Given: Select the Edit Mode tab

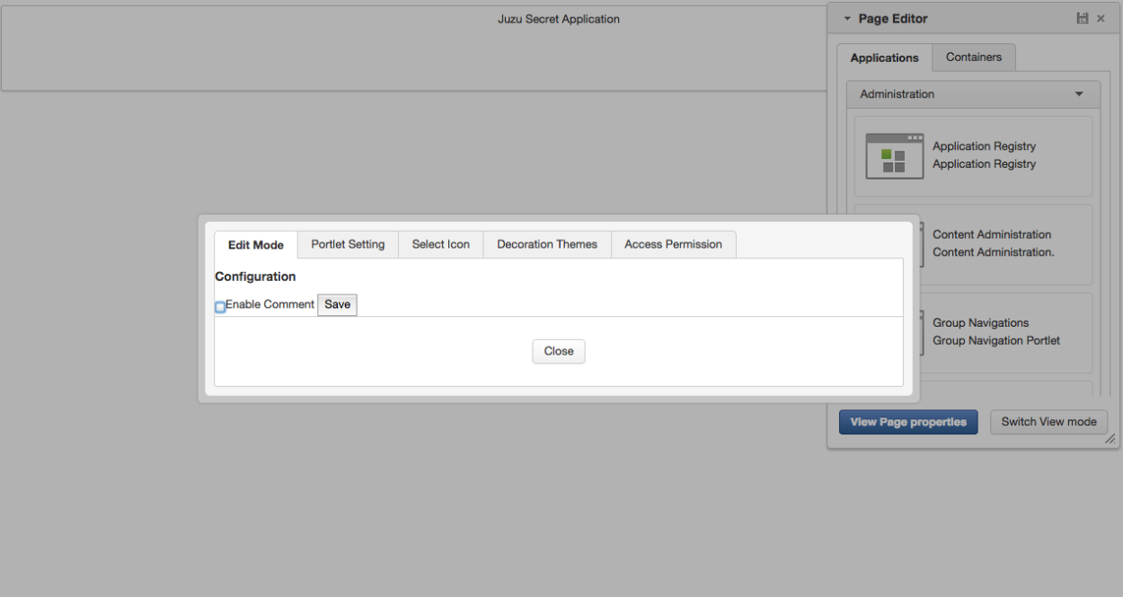Looking at the screenshot, I should [x=255, y=244].
